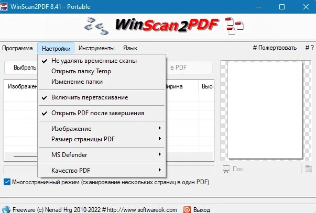
Task: Click the presentation screen icon near Пок
Action: pos(226,169)
